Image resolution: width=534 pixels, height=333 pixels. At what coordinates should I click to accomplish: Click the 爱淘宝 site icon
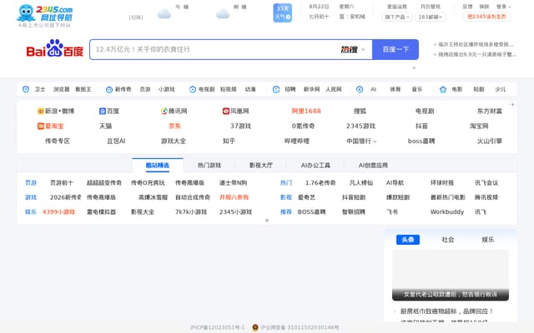[x=41, y=126]
